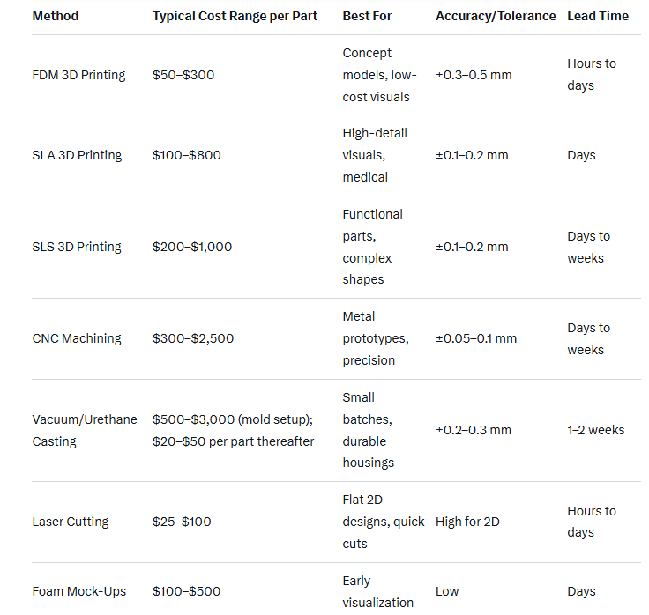
Task: Click the ±0.05–0.1 mm tolerance cell
Action: [x=476, y=338]
